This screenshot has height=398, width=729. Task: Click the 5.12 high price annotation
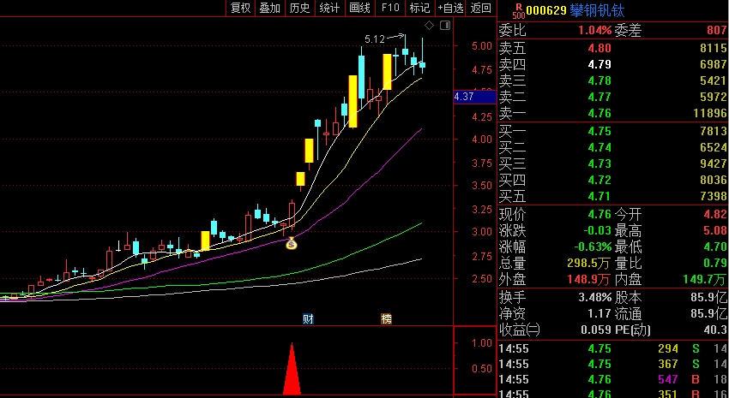pos(375,39)
